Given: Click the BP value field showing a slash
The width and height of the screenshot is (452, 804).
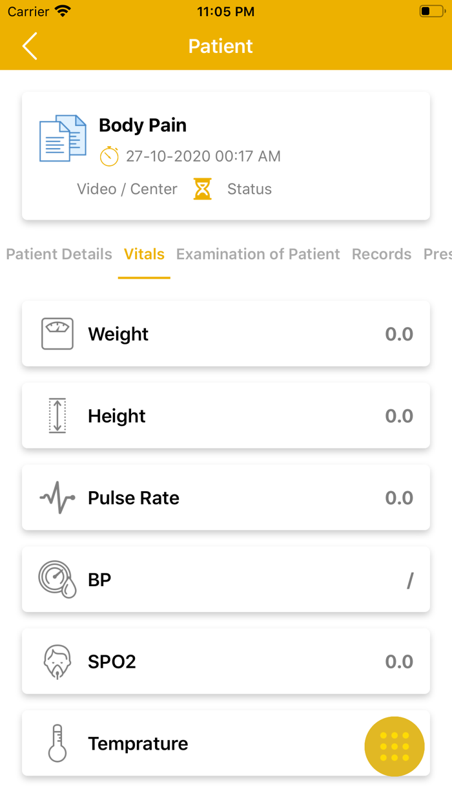Looking at the screenshot, I should [409, 580].
